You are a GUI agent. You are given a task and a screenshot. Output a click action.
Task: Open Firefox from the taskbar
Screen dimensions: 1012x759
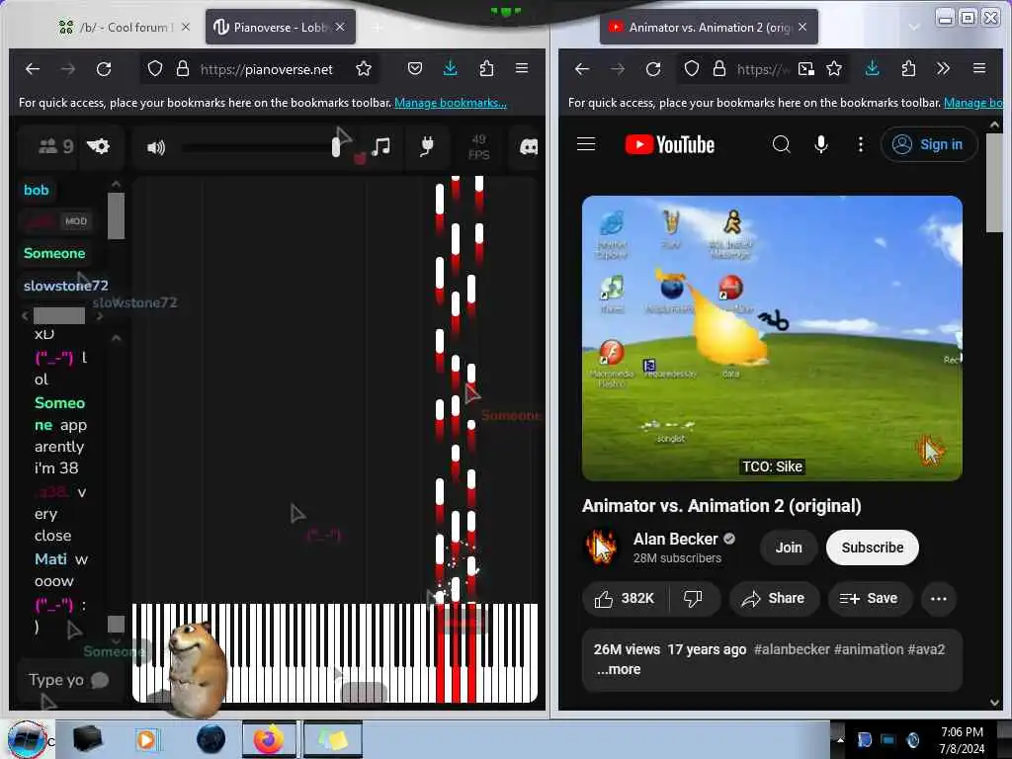coord(269,739)
